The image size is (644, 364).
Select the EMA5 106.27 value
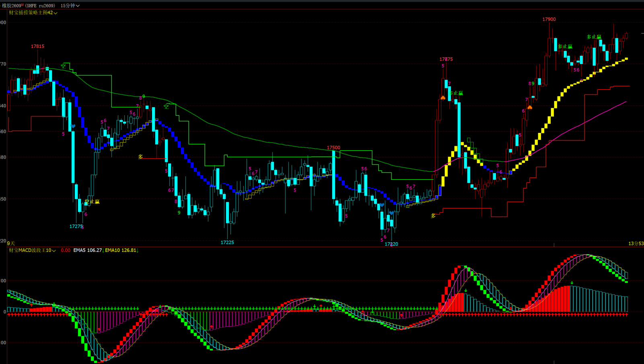88,250
